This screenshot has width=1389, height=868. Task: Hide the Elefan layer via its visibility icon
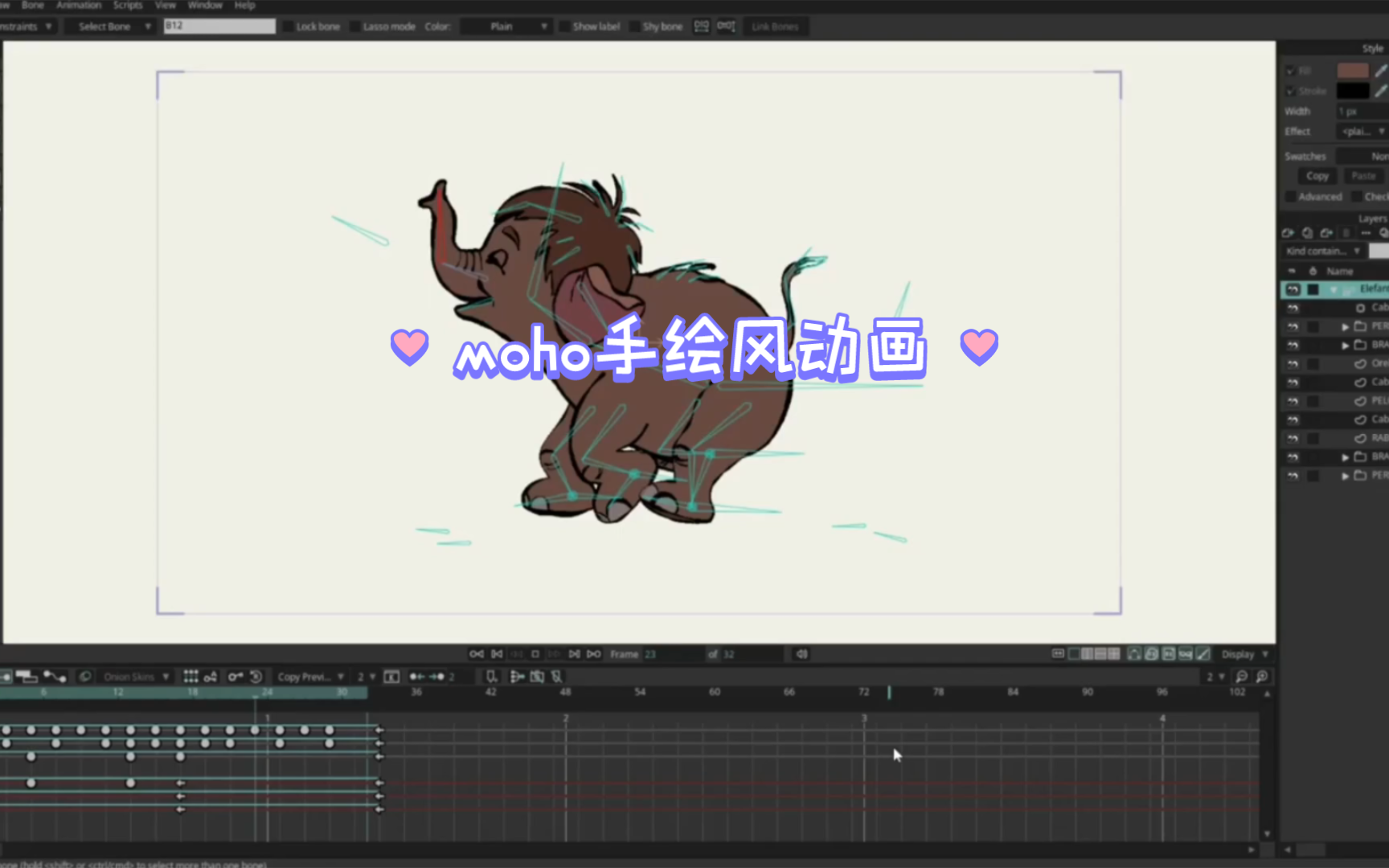coord(1293,289)
